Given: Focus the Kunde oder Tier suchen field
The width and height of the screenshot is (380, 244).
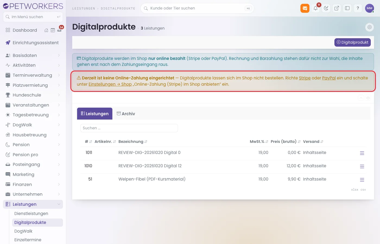Looking at the screenshot, I should pyautogui.click(x=197, y=8).
